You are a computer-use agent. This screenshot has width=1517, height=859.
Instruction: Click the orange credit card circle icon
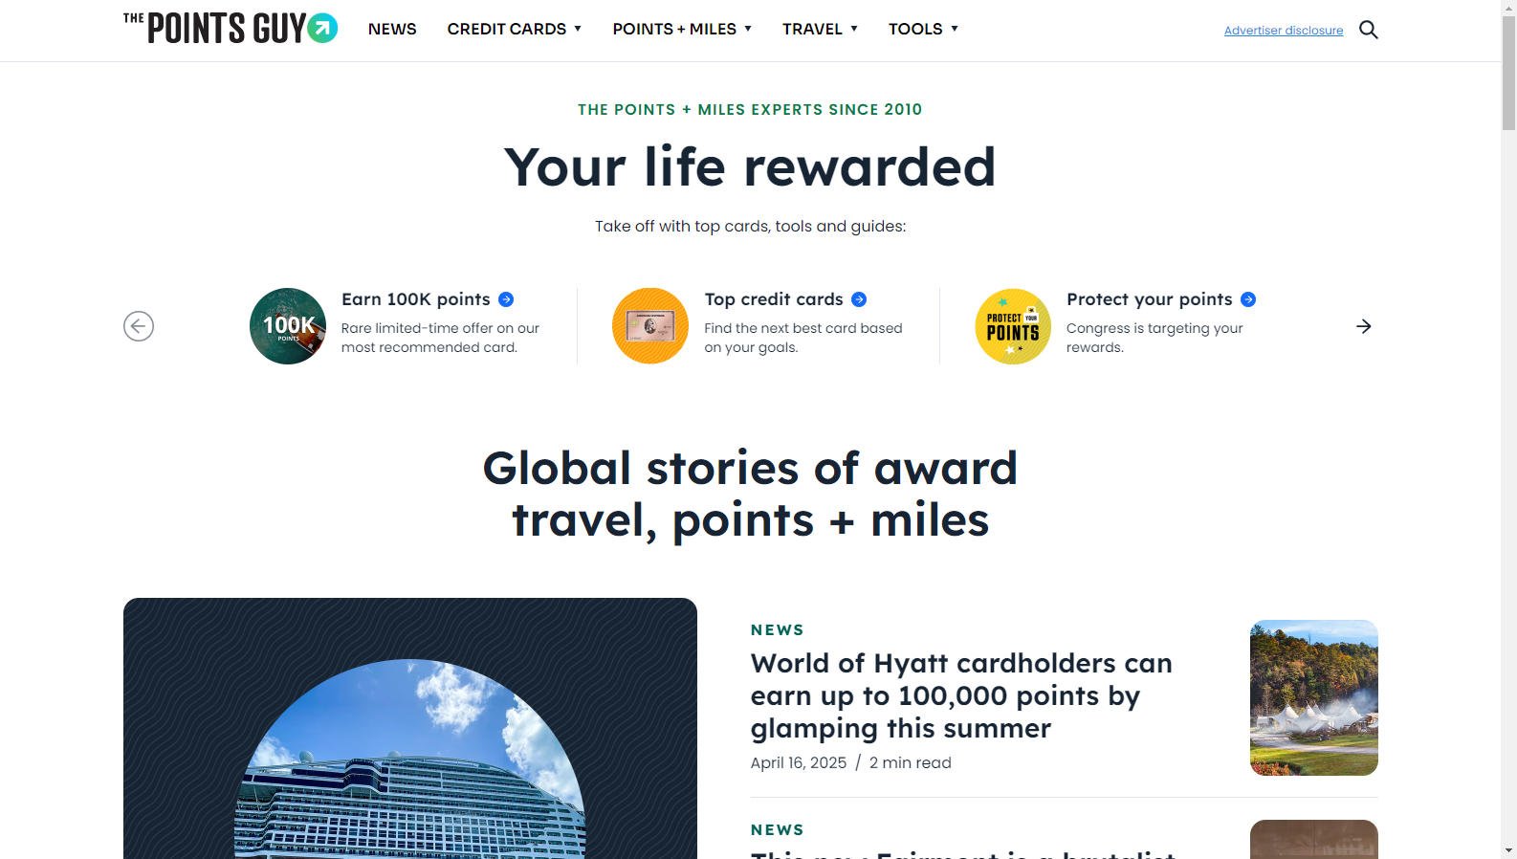click(650, 326)
